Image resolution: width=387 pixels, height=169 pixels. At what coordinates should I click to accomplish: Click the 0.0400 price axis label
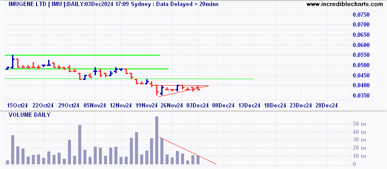[361, 86]
